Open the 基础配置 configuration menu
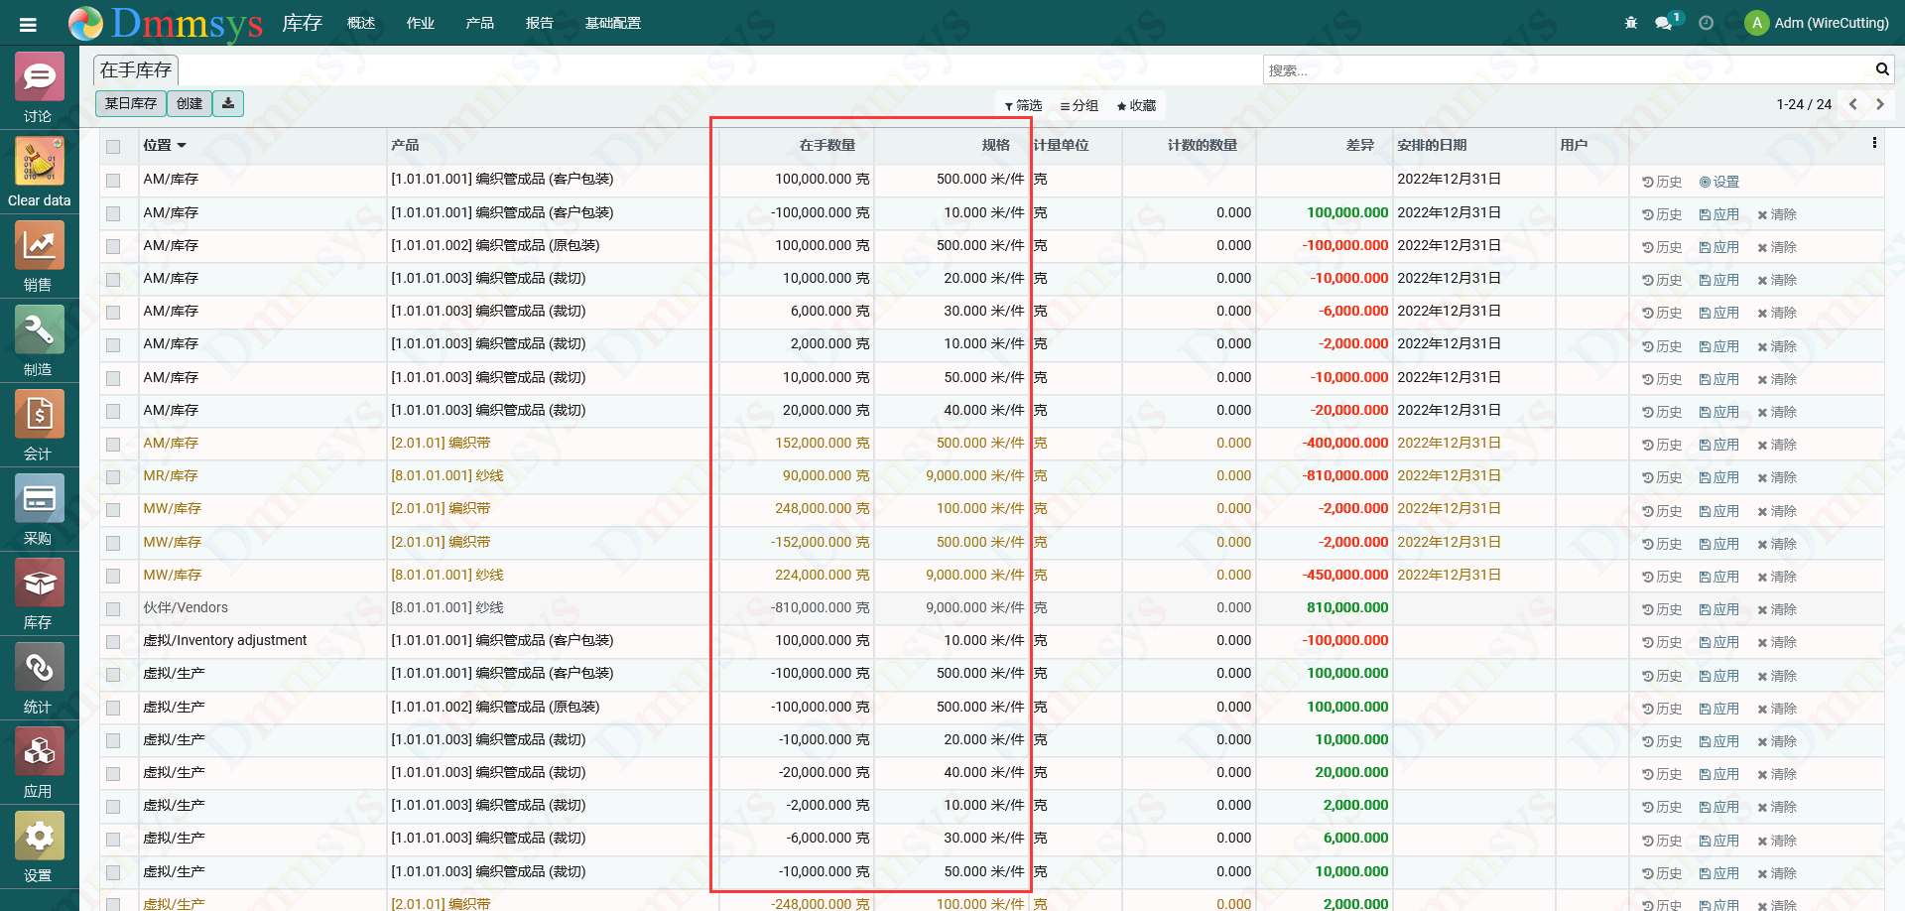1905x911 pixels. click(x=613, y=23)
